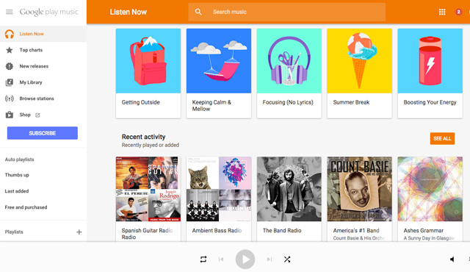Screen dimensions: 470x272
Task: Open Browse stations
Action: click(x=37, y=99)
